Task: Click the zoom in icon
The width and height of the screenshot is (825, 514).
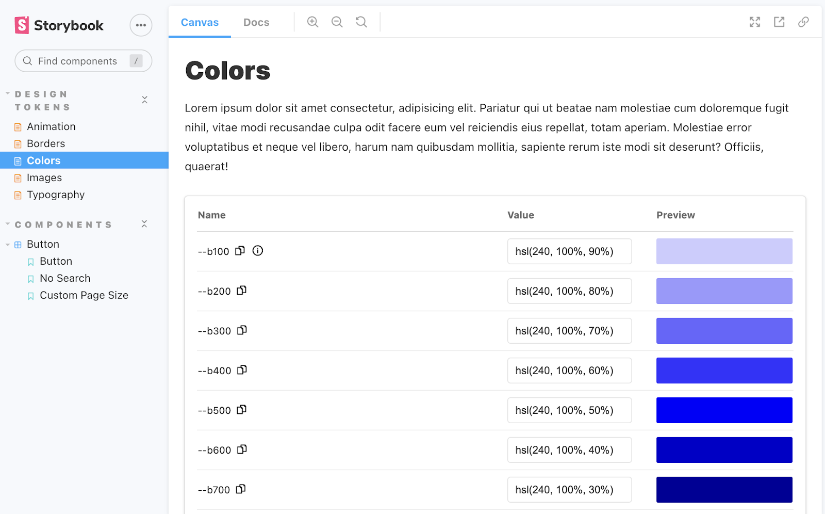Action: click(312, 22)
